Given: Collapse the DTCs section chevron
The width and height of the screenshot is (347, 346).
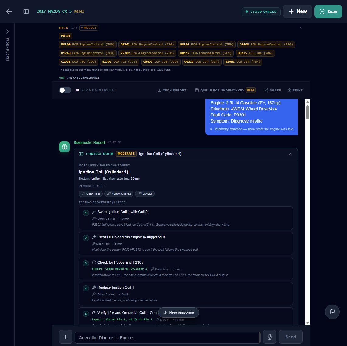Looking at the screenshot, I should 300,28.
